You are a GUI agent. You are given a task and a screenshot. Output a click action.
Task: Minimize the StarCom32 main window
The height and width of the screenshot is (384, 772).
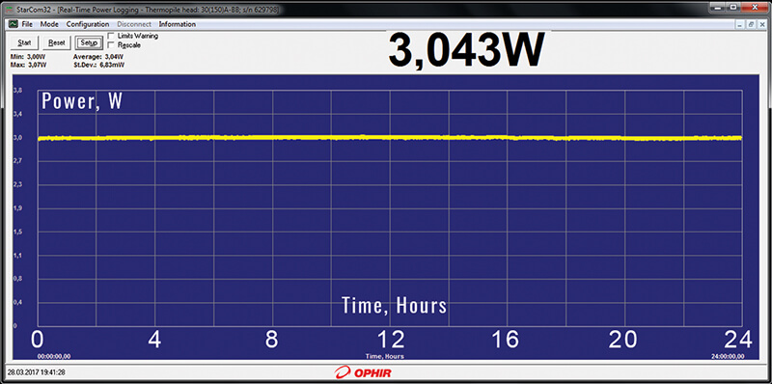click(718, 7)
